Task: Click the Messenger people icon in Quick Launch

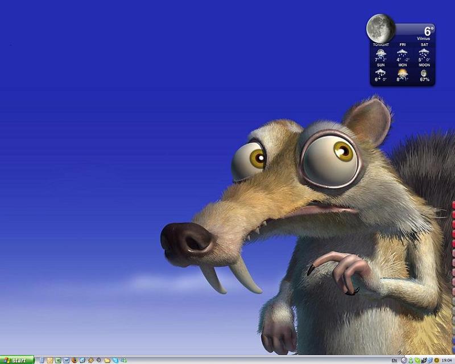Action: coord(123,360)
